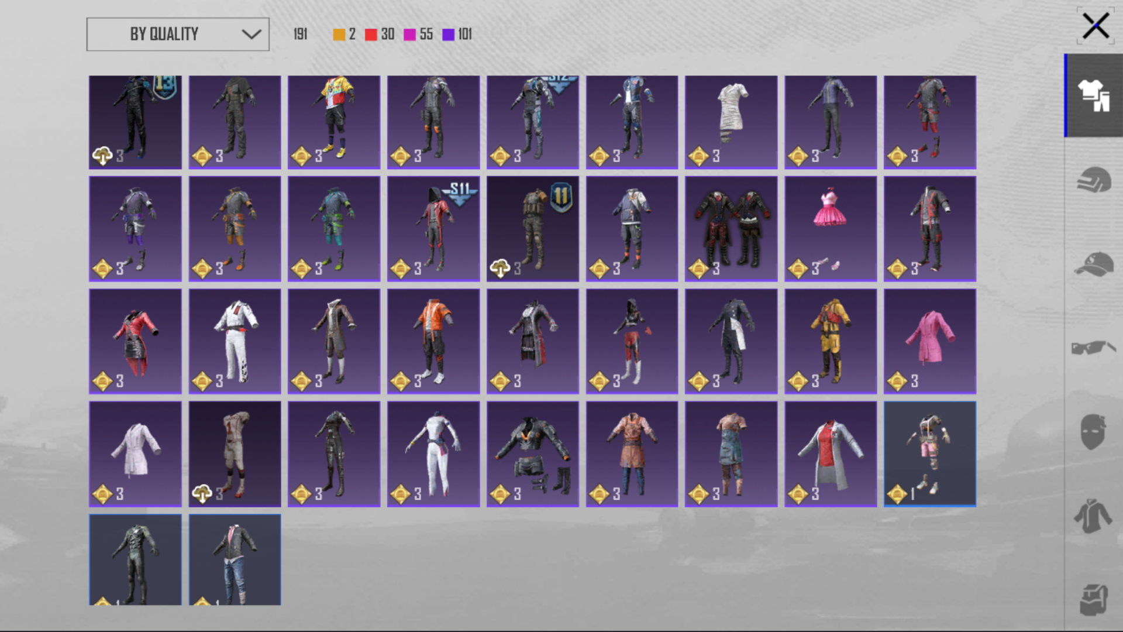The width and height of the screenshot is (1123, 632).
Task: Select the yellow and red colorful shirt outfit
Action: 334,122
